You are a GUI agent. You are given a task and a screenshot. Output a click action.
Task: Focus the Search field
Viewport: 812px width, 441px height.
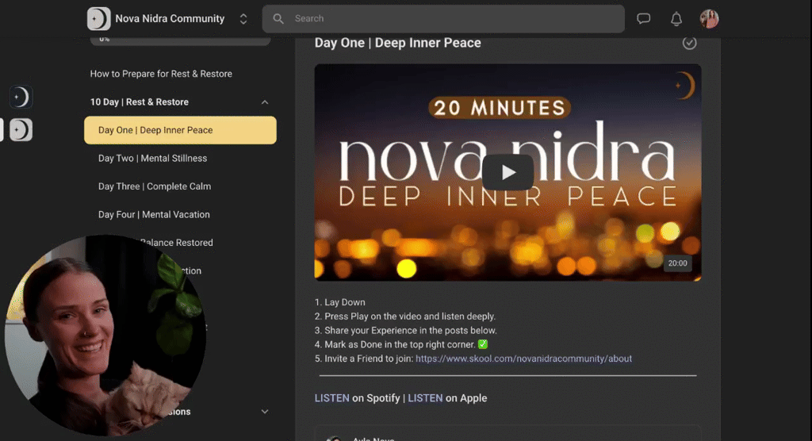click(443, 19)
